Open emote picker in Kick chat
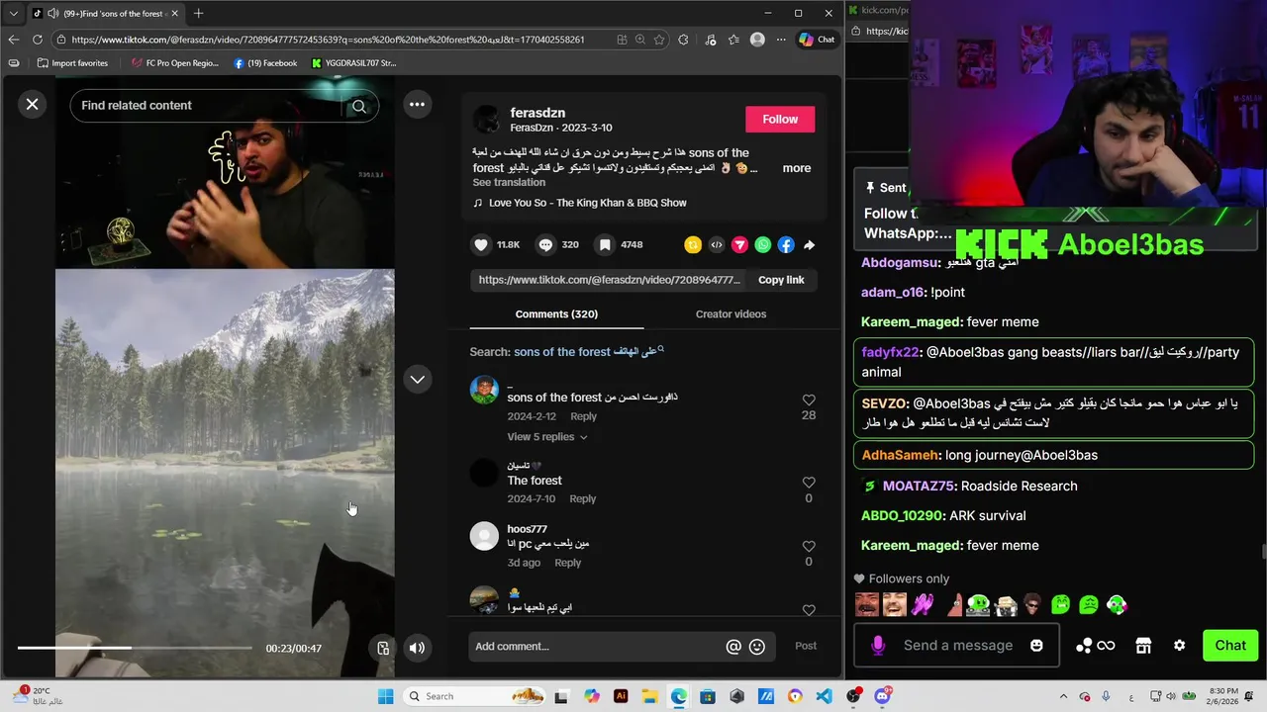This screenshot has width=1267, height=712. point(1036,645)
